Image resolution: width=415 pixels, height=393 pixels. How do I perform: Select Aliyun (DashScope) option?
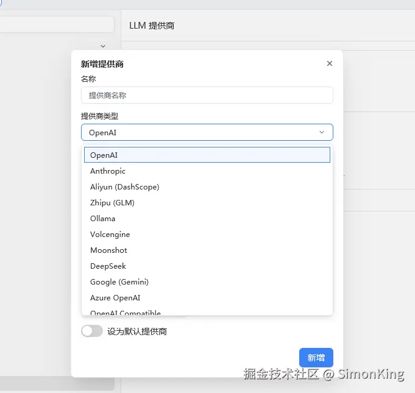tap(207, 187)
